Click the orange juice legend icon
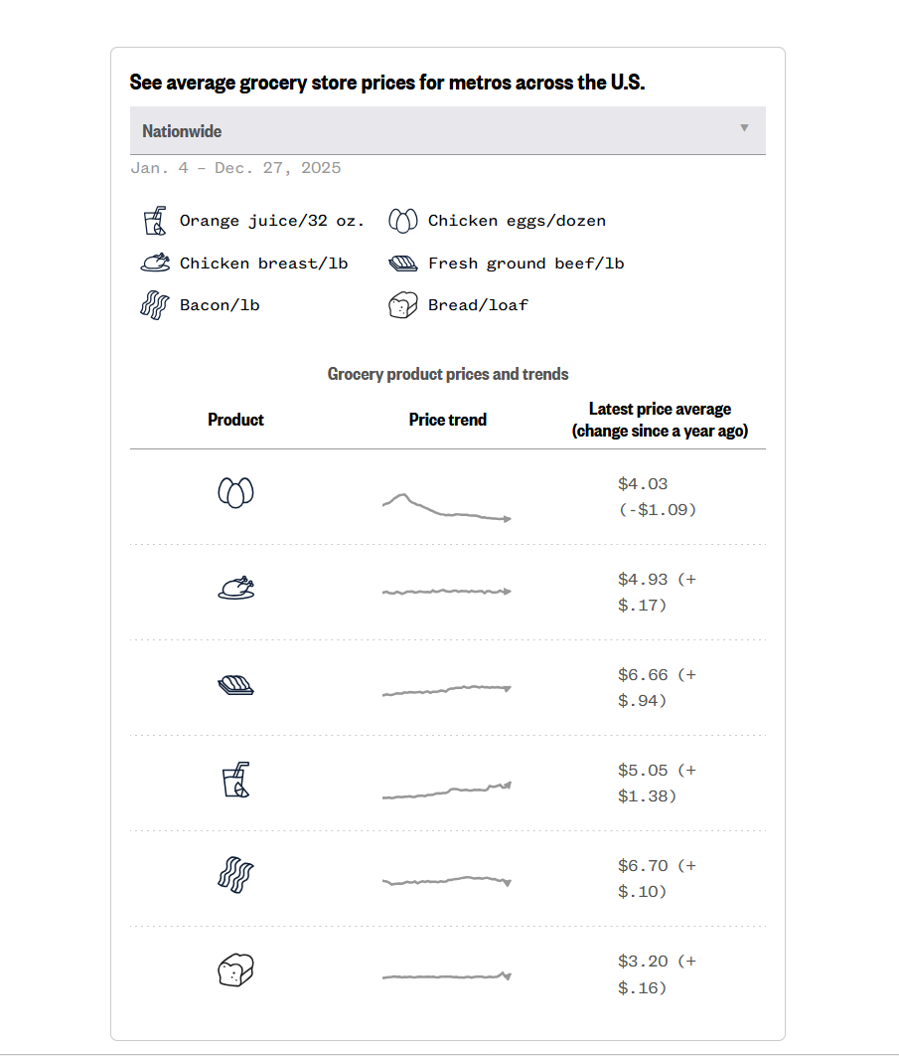Viewport: 899px width, 1056px height. 154,221
